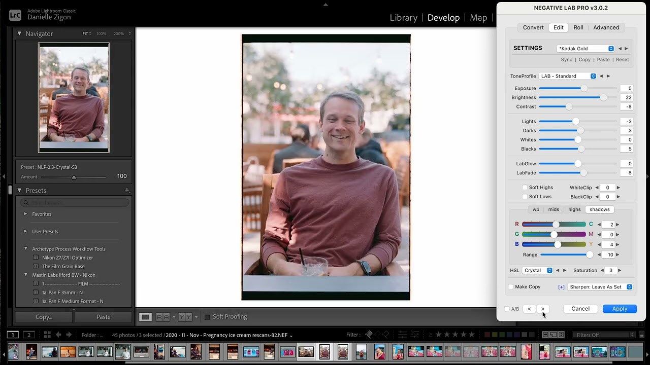Switch to the Roll tab
Screen dimensions: 650x365
[x=578, y=27]
